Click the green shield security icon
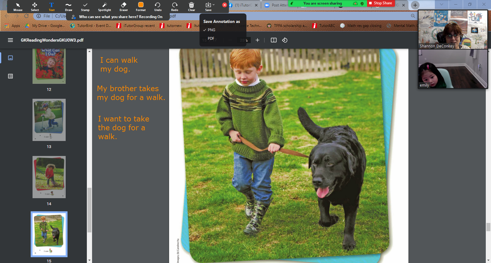Image resolution: width=491 pixels, height=263 pixels. coord(362,3)
